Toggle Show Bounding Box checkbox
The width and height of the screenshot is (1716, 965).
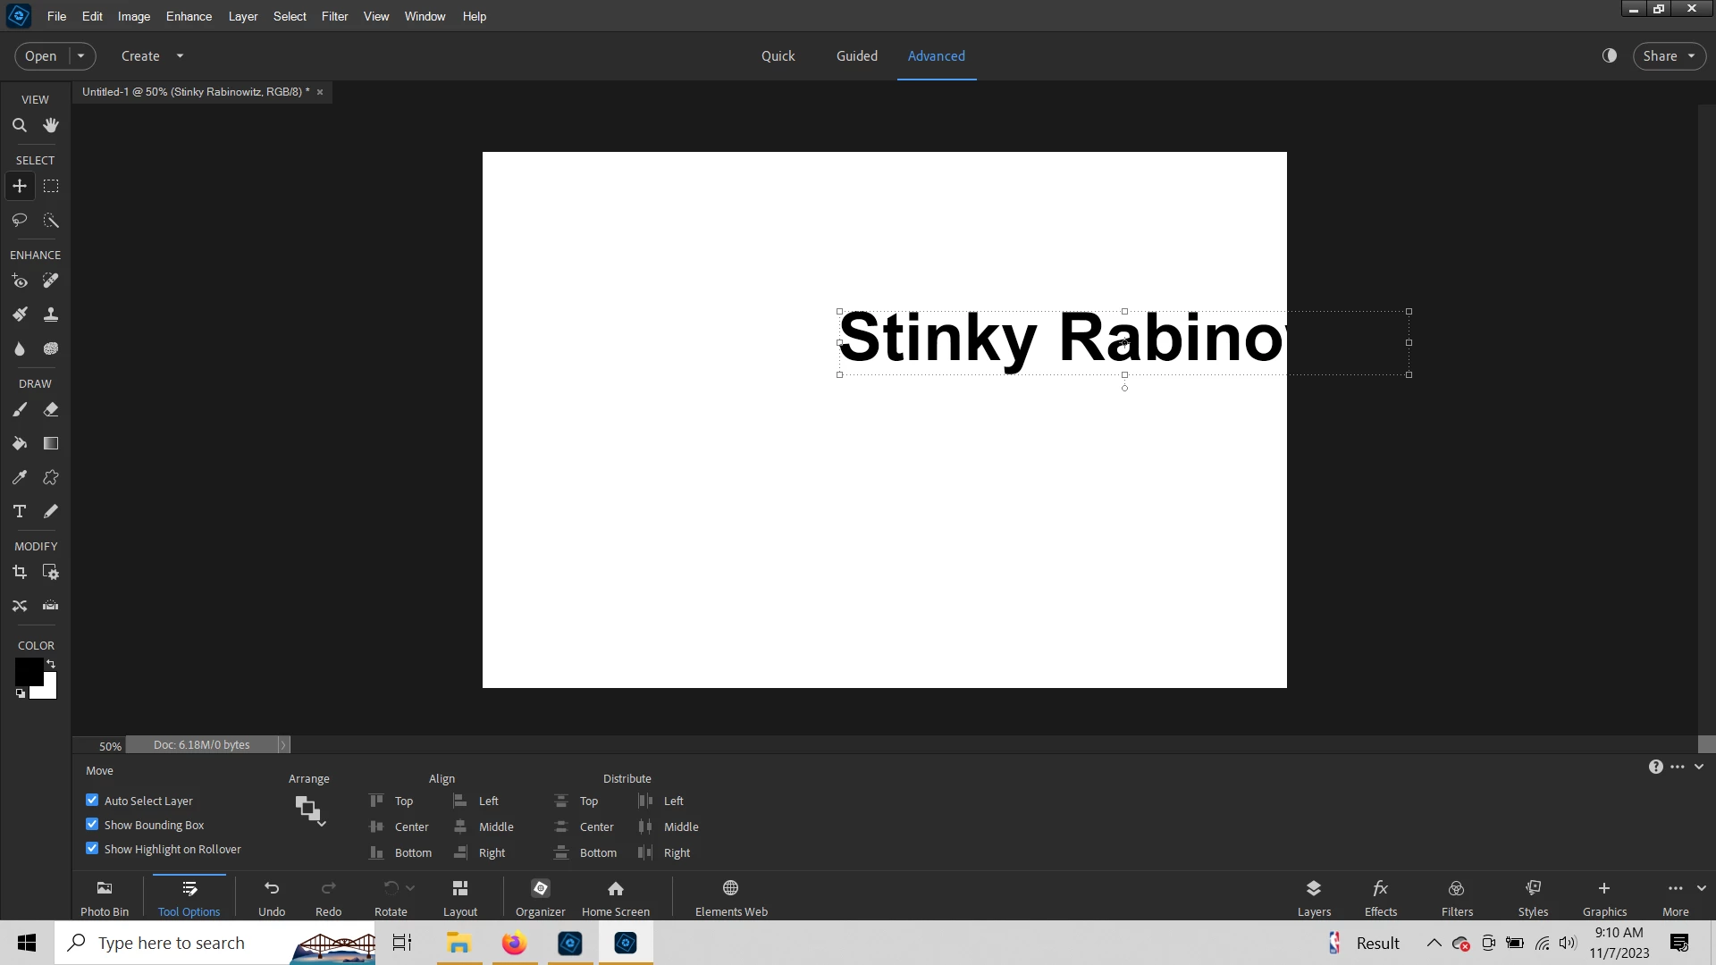click(92, 824)
